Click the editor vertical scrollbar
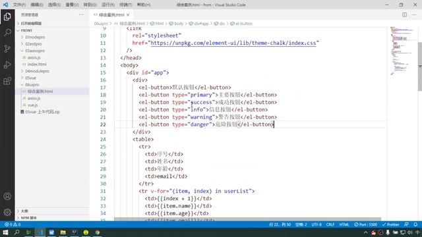Screen dimensions: 422x237 [x=420, y=66]
